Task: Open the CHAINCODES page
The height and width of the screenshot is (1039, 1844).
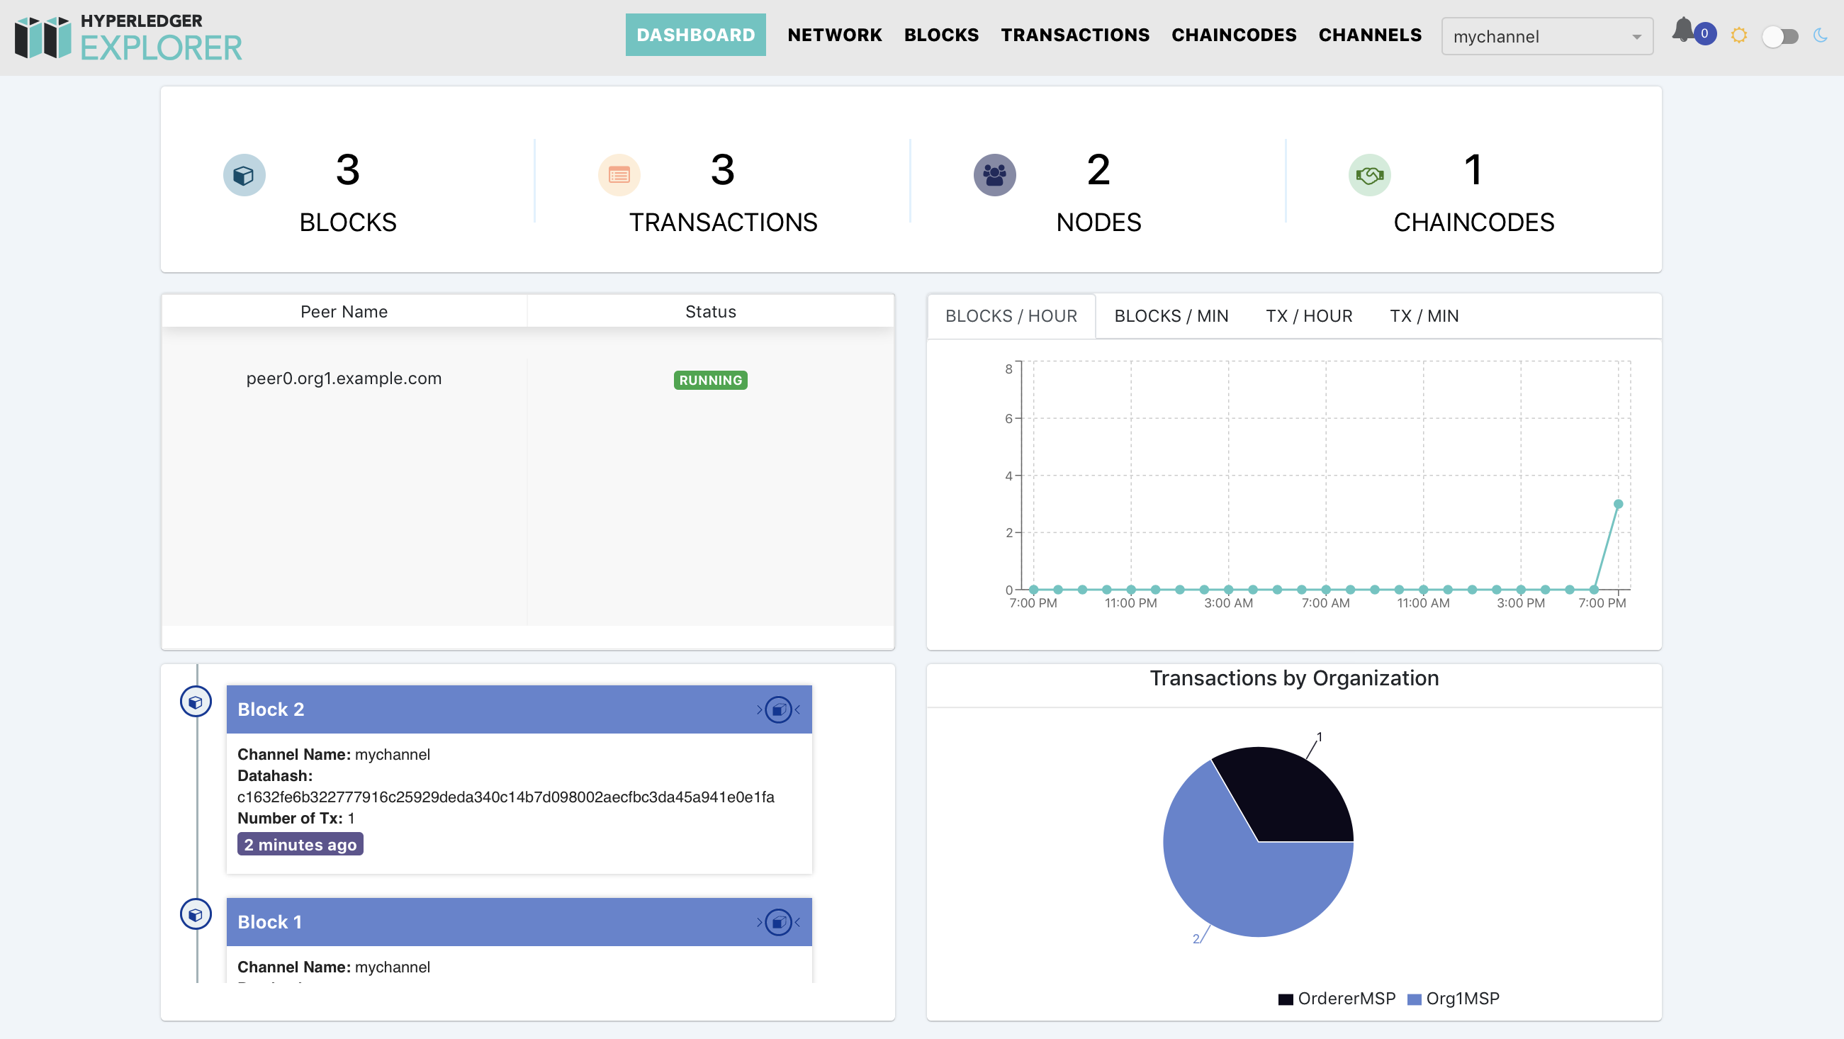Action: coord(1233,34)
